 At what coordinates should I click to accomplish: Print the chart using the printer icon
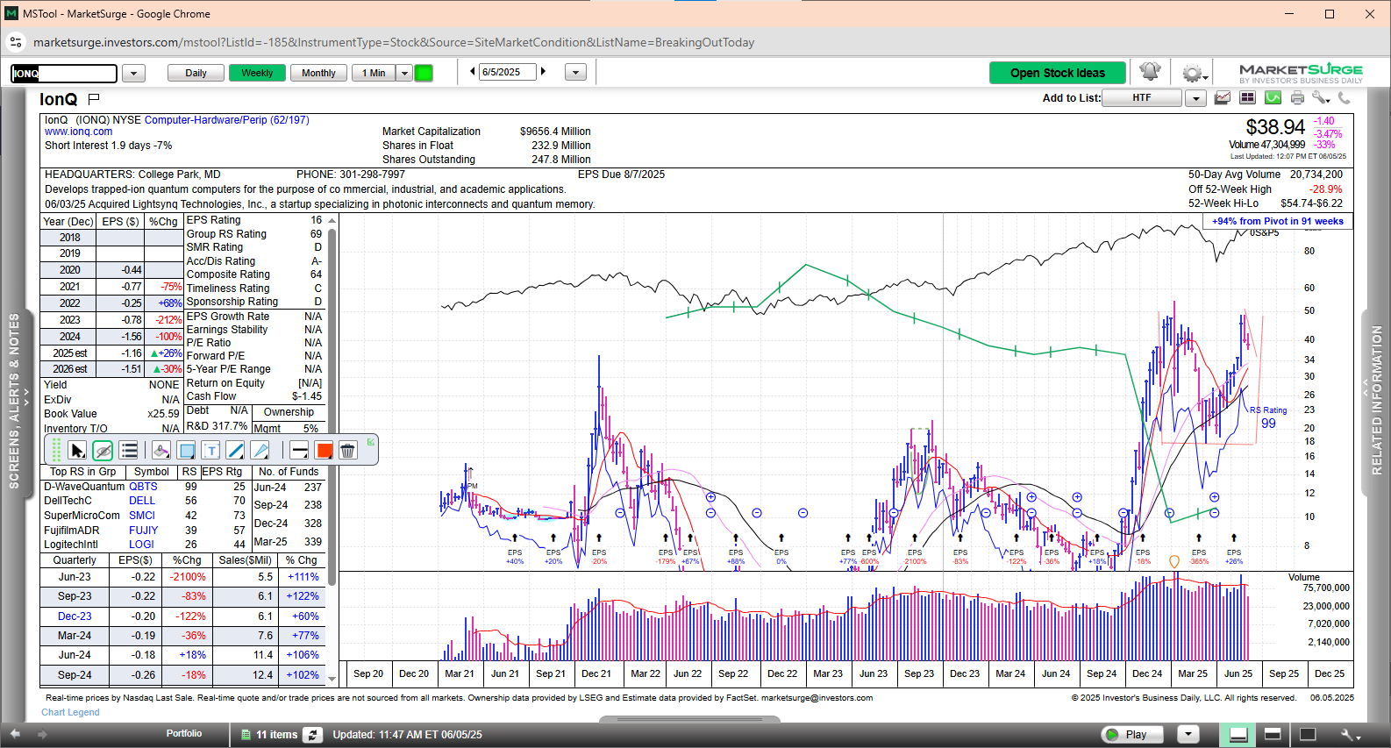click(x=1297, y=98)
